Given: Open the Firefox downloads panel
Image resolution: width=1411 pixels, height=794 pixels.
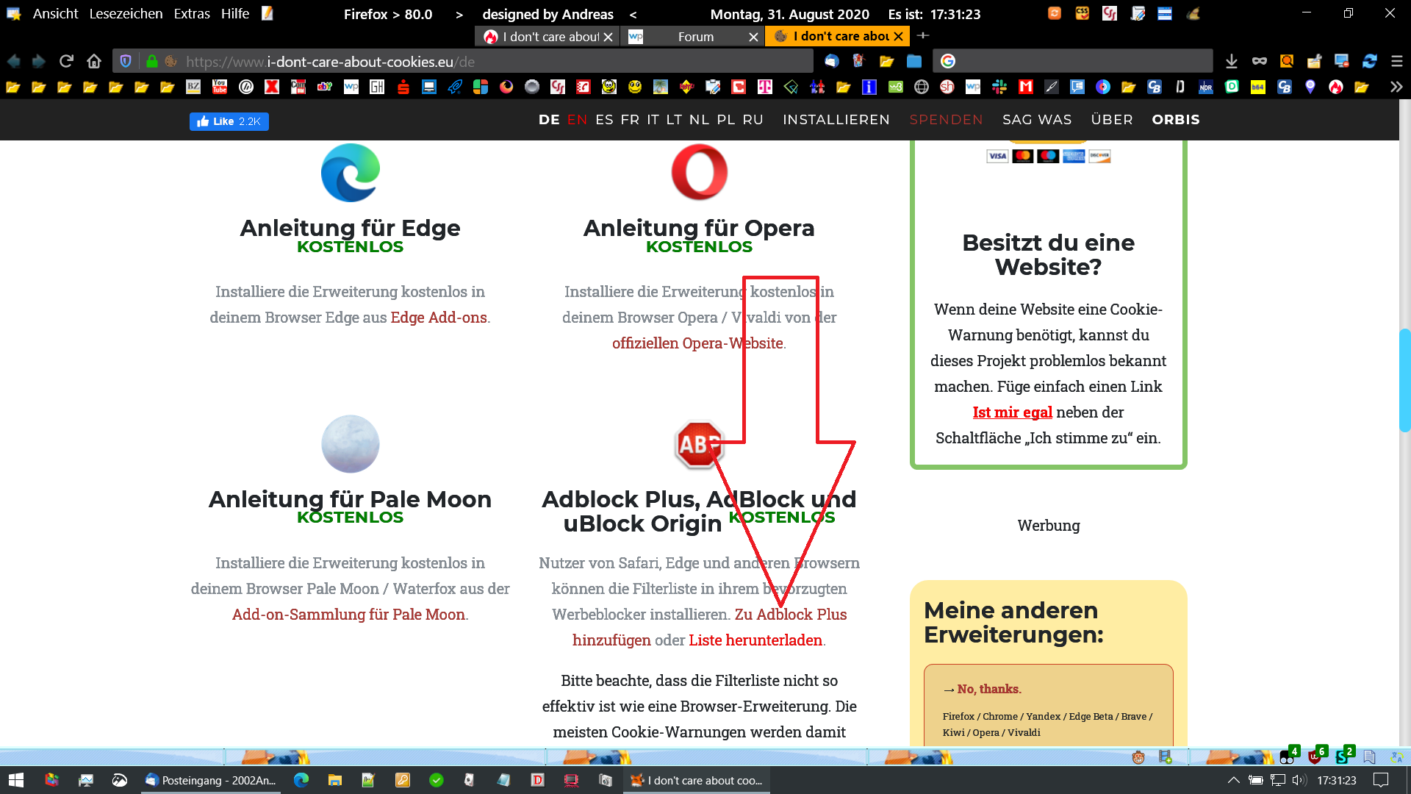Looking at the screenshot, I should point(1232,61).
